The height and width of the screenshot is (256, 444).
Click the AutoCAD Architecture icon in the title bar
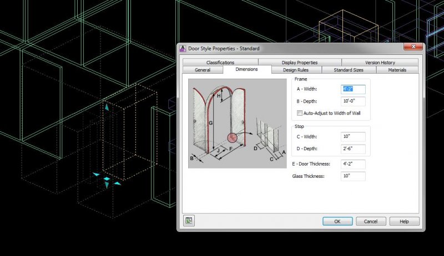(x=183, y=48)
